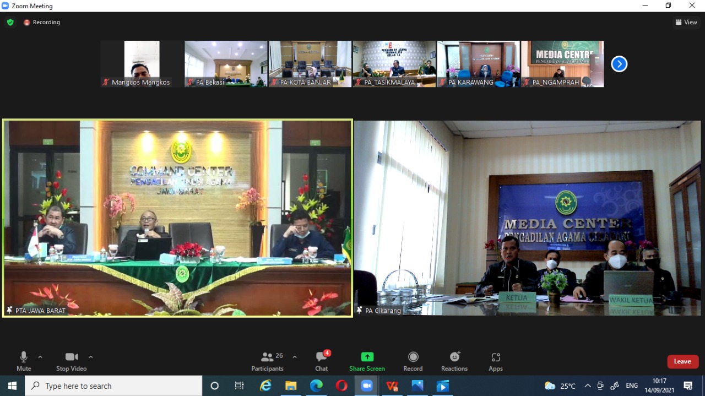The width and height of the screenshot is (705, 396).
Task: Open the pen tray icon
Action: 615,386
